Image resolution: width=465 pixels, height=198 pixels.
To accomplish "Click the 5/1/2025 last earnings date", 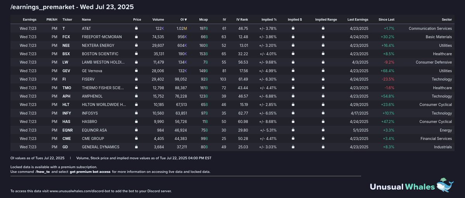I will [361, 130].
